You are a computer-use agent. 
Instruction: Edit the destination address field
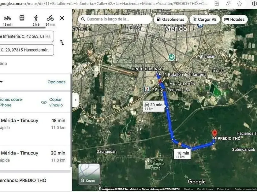pyautogui.click(x=27, y=50)
